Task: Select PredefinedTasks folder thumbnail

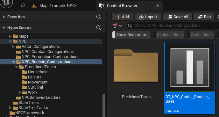Action: [136, 66]
